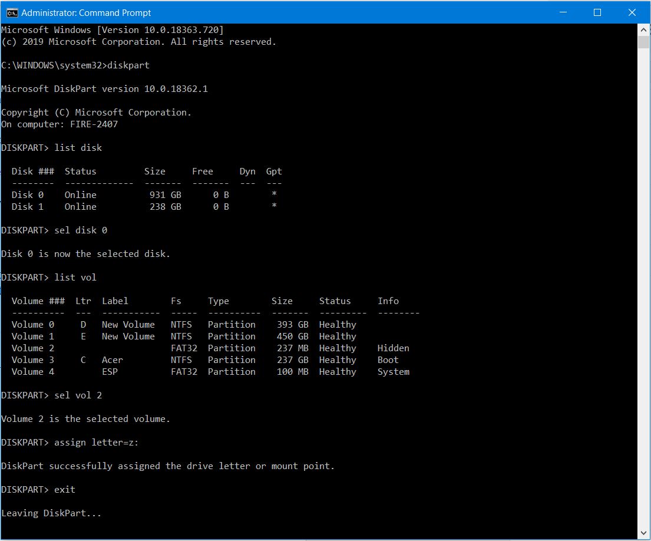Click the minimize window button

click(x=563, y=12)
